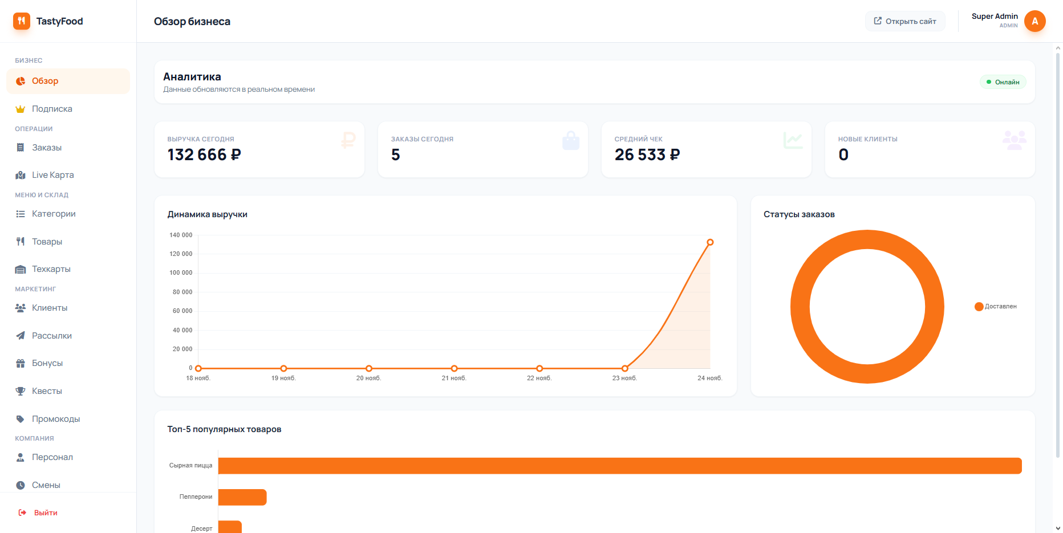Navigate to Персонал in sidebar

52,457
